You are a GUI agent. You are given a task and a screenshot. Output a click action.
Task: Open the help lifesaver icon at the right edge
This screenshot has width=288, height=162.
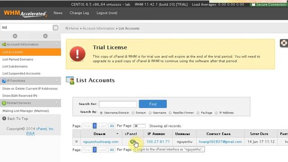coord(284,43)
